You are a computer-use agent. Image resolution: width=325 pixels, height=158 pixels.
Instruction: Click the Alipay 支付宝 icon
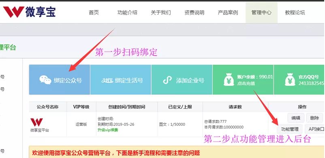point(107,80)
